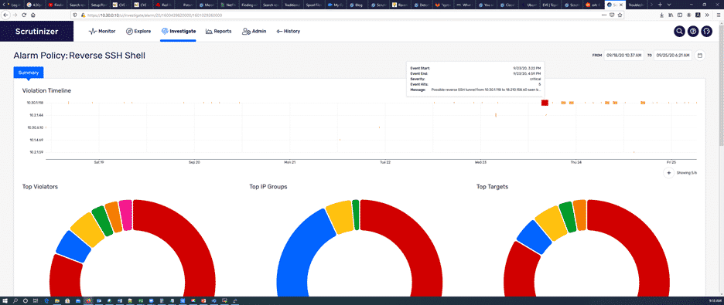The height and width of the screenshot is (305, 724).
Task: Click the Windows Start button
Action: click(5, 300)
